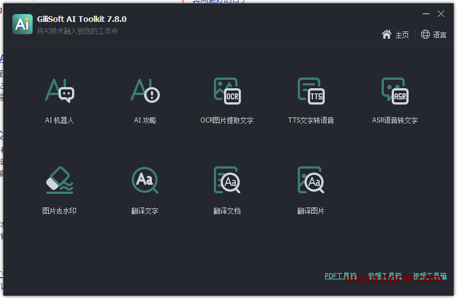Click the OCR图片提取文字 label
This screenshot has height=299, width=457.
[x=227, y=120]
